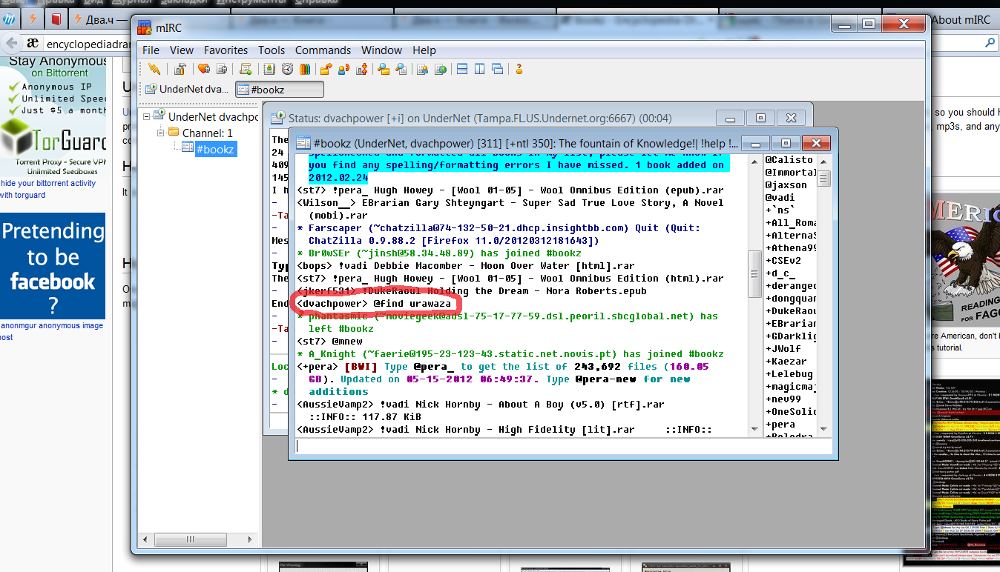The image size is (1000, 572).
Task: Select +Lelebug in the nick list
Action: 789,374
